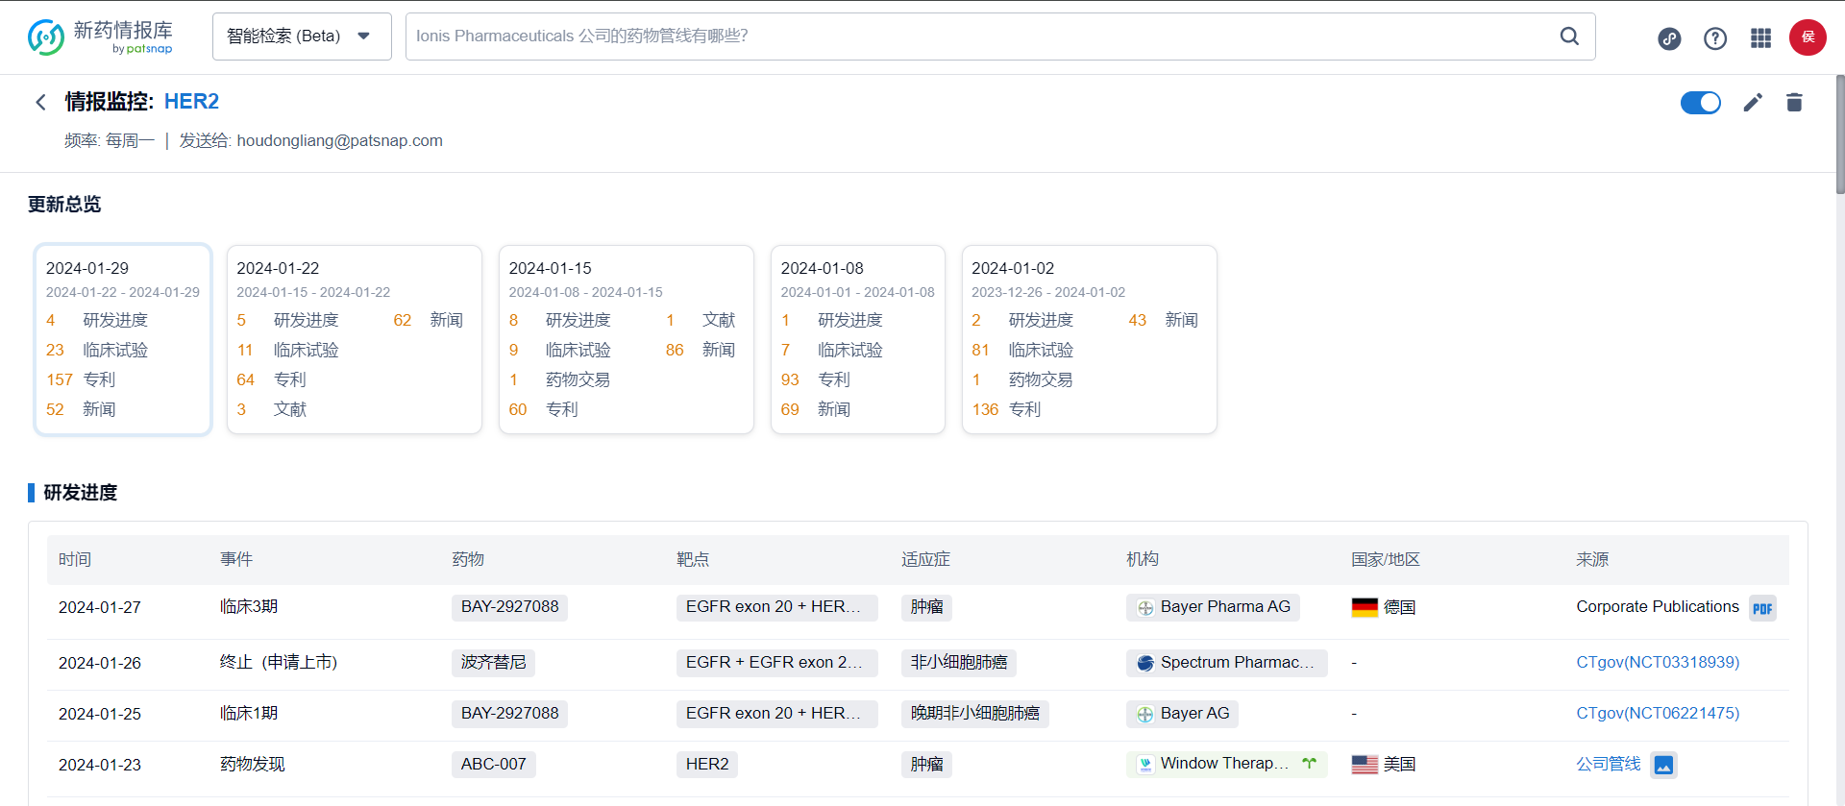
Task: Open the help question mark icon
Action: pos(1715,38)
